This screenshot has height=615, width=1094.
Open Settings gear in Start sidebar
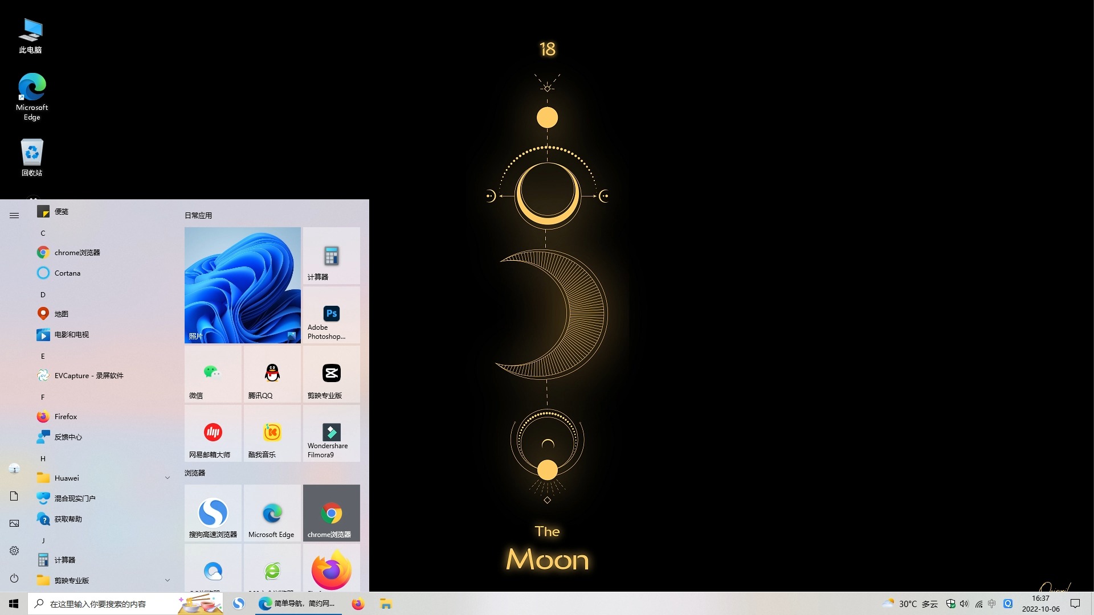click(x=14, y=551)
